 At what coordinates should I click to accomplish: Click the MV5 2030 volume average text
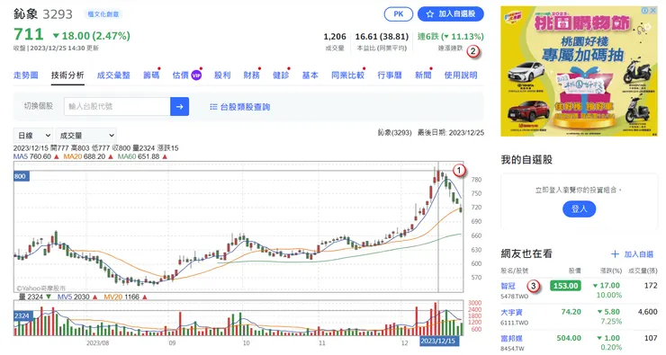tap(74, 297)
